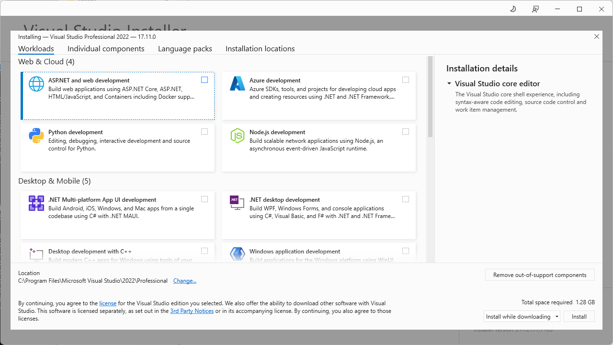The height and width of the screenshot is (345, 613).
Task: Click the Install button
Action: (x=579, y=317)
